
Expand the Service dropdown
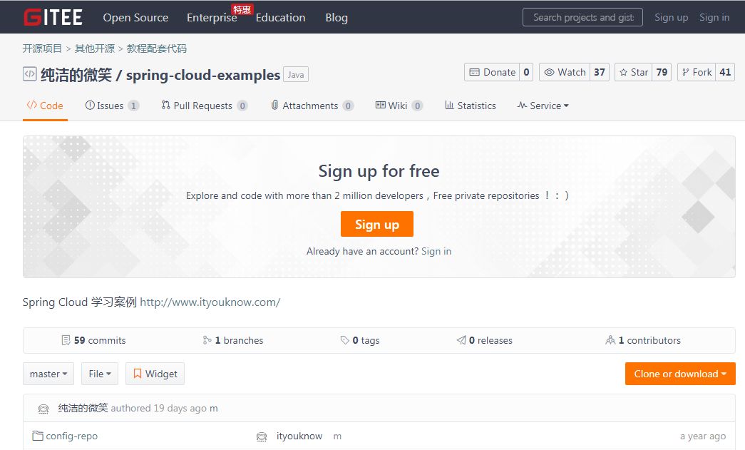click(x=543, y=106)
